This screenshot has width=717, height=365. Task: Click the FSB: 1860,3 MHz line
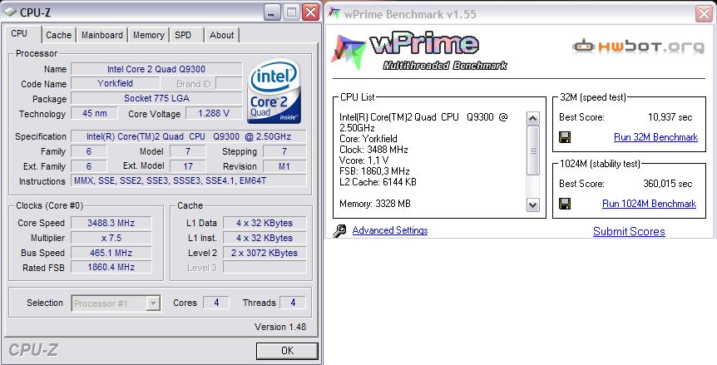point(374,170)
